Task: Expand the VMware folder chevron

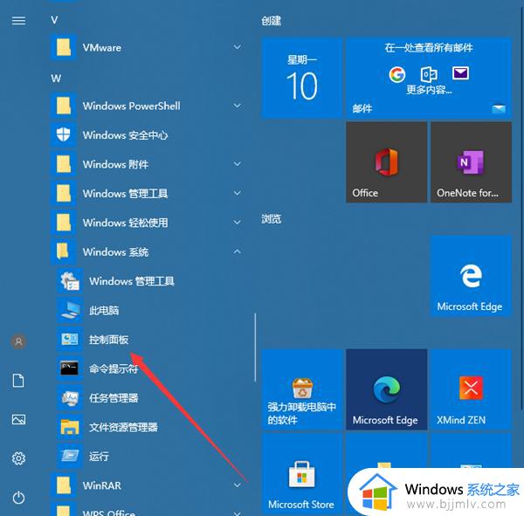Action: tap(238, 47)
